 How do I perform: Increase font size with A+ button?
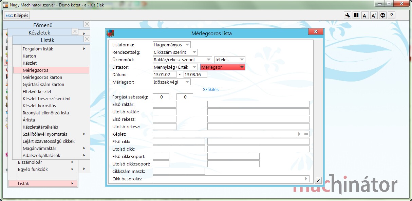tap(374, 15)
